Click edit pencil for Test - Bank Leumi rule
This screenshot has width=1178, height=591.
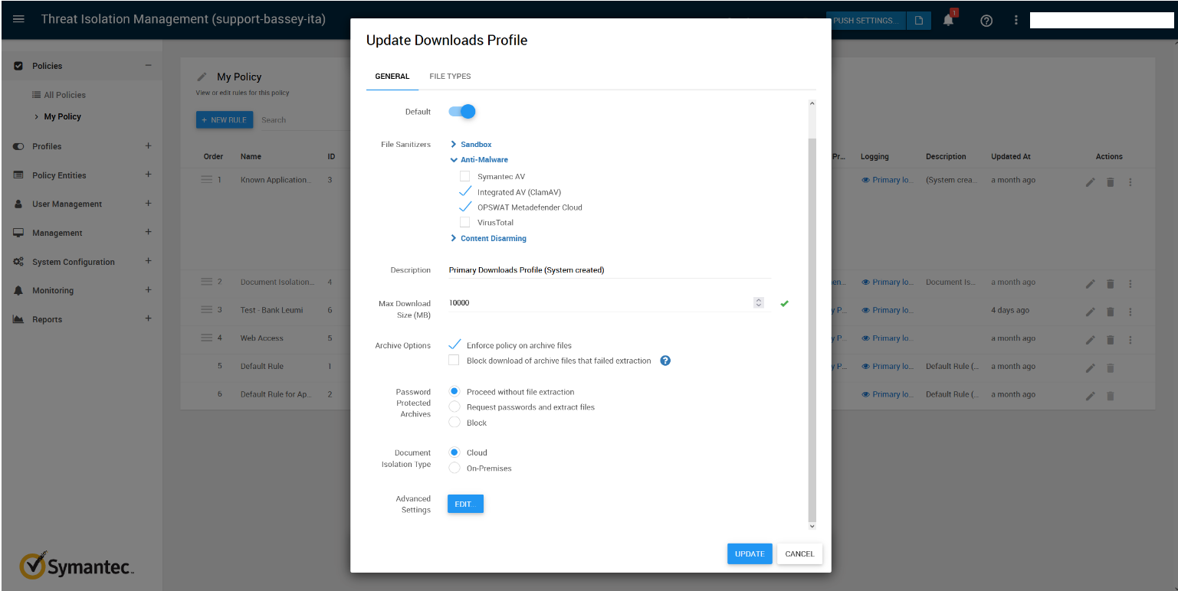pyautogui.click(x=1091, y=312)
